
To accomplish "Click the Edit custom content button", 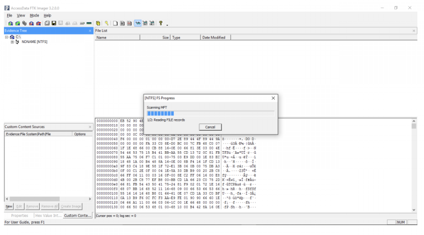I will (x=19, y=206).
